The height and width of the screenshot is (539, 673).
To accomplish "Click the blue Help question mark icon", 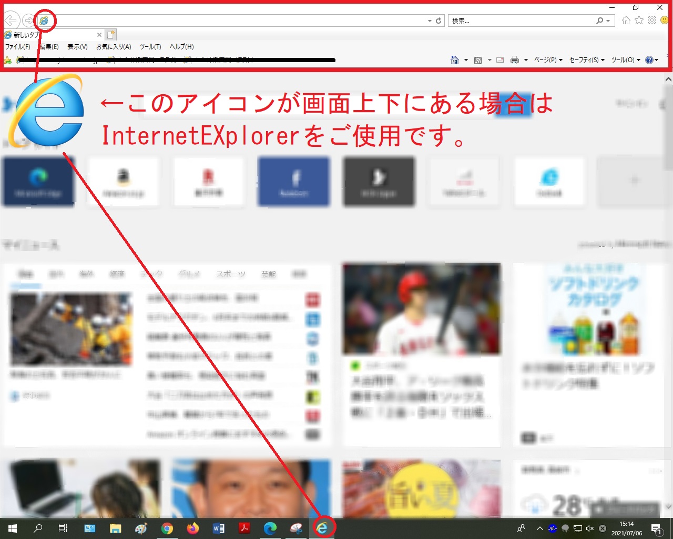I will [649, 60].
